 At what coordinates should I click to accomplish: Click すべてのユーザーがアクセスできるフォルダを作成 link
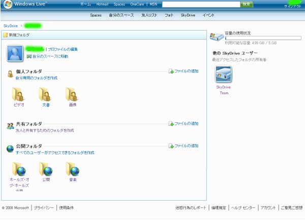[x=55, y=153]
